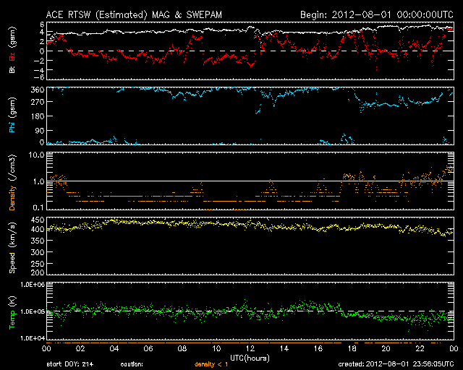Click the green Temp (K) axis label
463x370 pixels.
click(x=11, y=313)
